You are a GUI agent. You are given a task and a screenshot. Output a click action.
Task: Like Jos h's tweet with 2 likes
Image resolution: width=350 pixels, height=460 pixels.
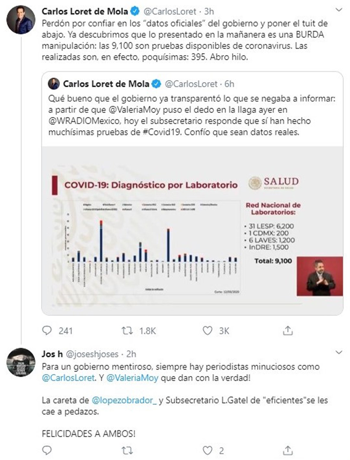pyautogui.click(x=207, y=450)
